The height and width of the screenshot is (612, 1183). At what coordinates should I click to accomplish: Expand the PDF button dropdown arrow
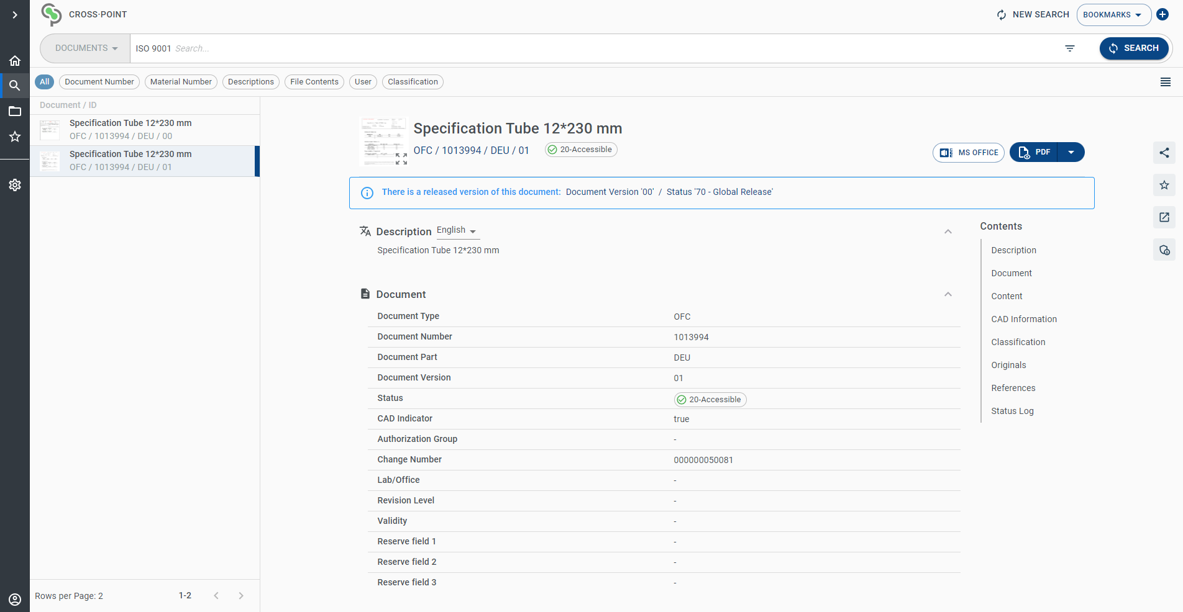[1071, 152]
